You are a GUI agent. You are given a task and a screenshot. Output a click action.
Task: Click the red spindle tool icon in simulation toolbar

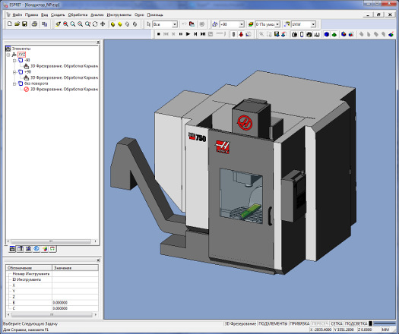click(x=241, y=34)
